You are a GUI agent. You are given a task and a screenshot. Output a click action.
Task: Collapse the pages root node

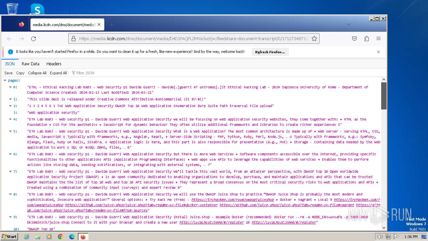pos(5,80)
